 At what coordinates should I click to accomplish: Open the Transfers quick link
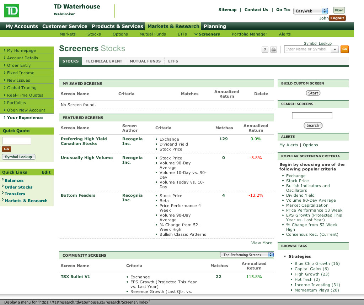point(15,194)
